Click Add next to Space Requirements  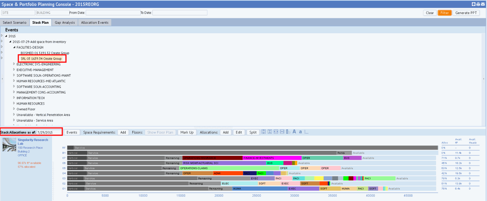(123, 132)
